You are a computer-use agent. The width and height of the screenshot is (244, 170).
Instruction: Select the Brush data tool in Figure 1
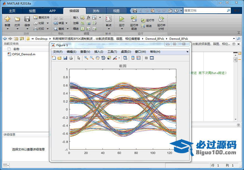click(115, 58)
